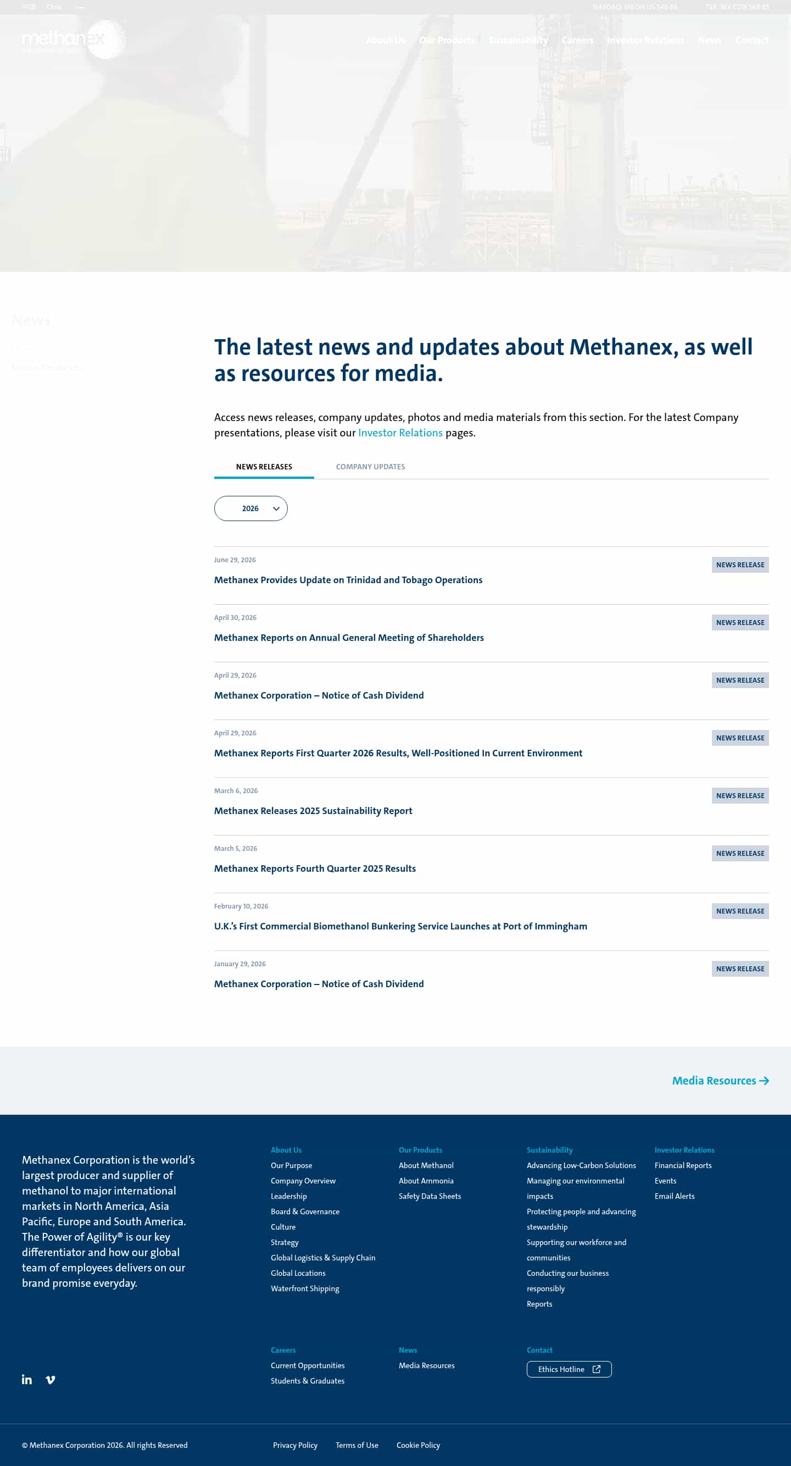
Task: Open the Fourth Quarter 2025 Results release
Action: 314,868
